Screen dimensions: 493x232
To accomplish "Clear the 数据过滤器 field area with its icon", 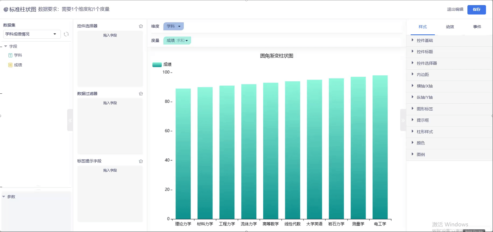I will point(141,94).
